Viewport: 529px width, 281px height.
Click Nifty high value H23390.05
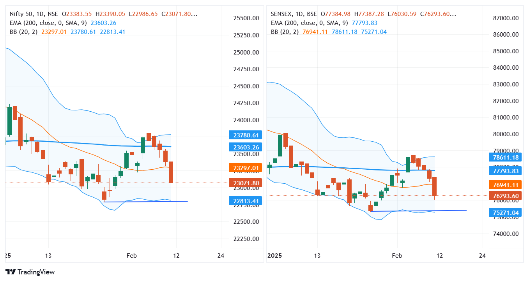click(110, 14)
